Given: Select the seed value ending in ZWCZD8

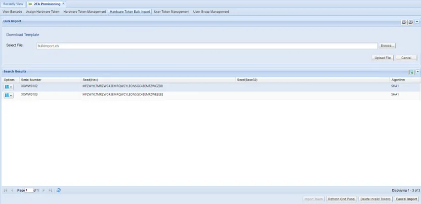Looking at the screenshot, I should click(x=123, y=86).
